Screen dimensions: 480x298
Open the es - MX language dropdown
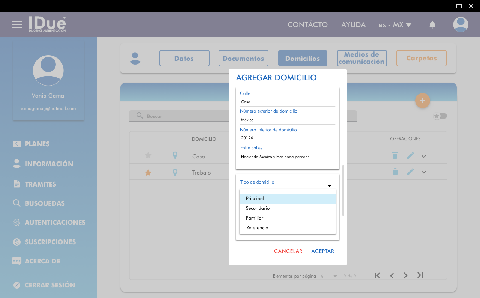point(395,25)
